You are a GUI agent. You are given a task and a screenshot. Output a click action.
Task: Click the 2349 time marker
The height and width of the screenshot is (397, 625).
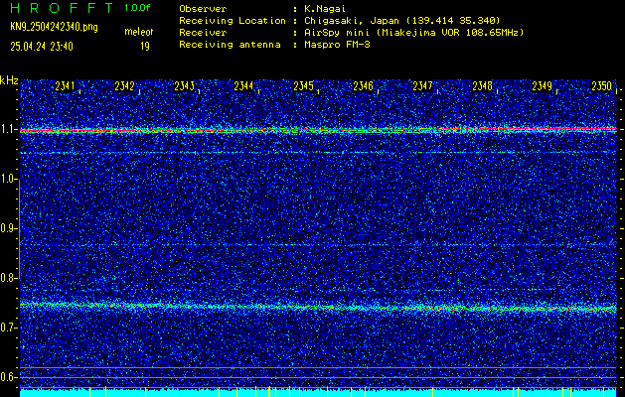(x=543, y=86)
